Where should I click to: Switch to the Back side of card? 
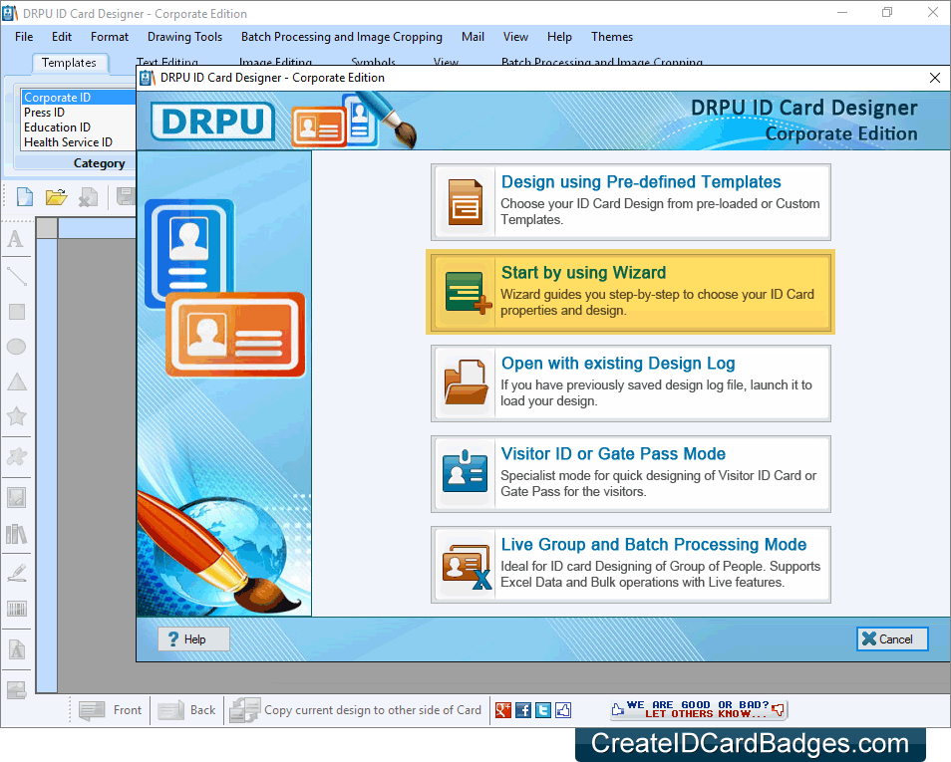point(186,710)
